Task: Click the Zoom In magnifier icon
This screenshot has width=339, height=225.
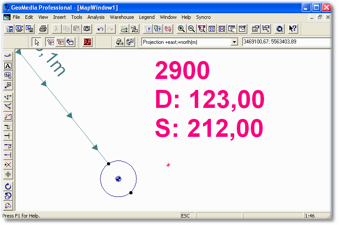Action: pos(181,29)
